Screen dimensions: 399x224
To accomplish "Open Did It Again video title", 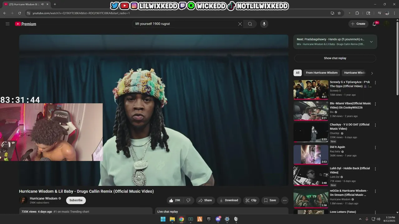I will click(337, 147).
